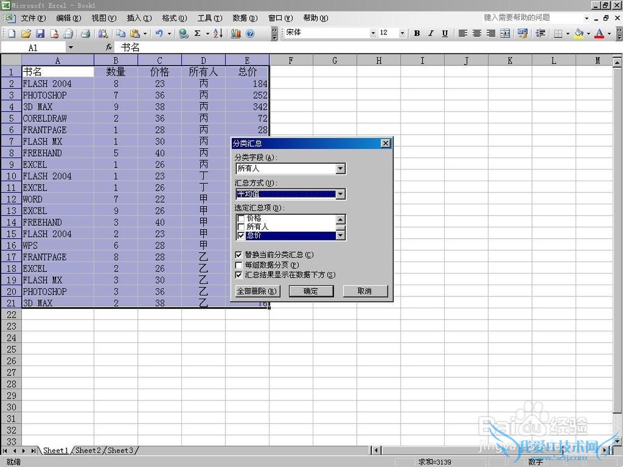Screen dimensions: 623x467
Task: Check the 价格 checkbox in the subtotal list
Action: click(x=240, y=219)
